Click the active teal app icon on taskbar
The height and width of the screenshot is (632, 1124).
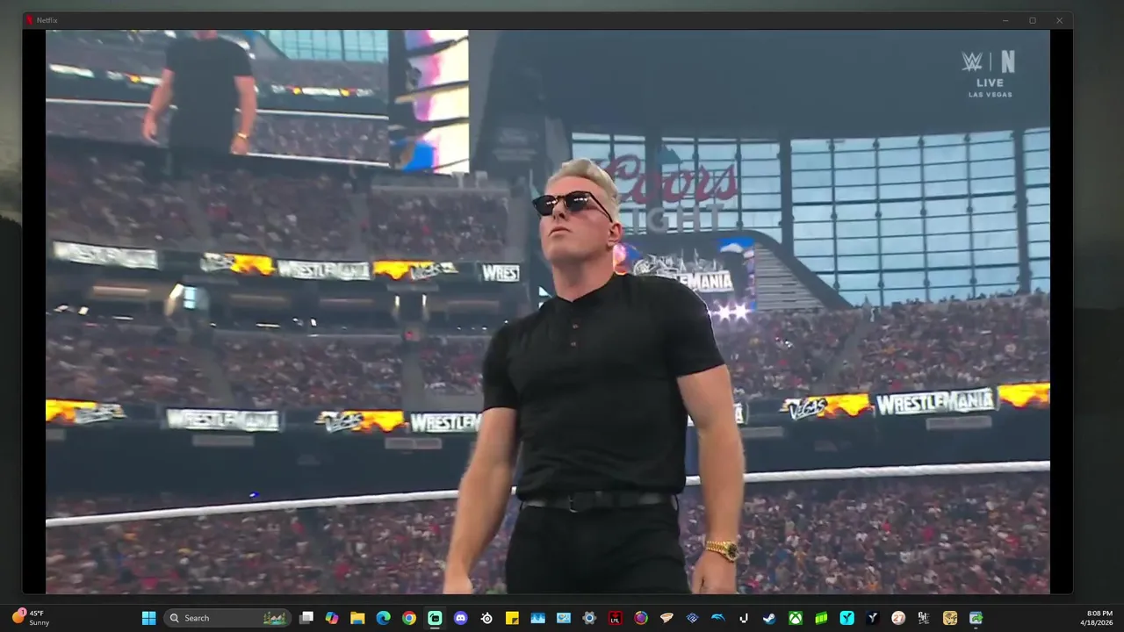click(435, 618)
